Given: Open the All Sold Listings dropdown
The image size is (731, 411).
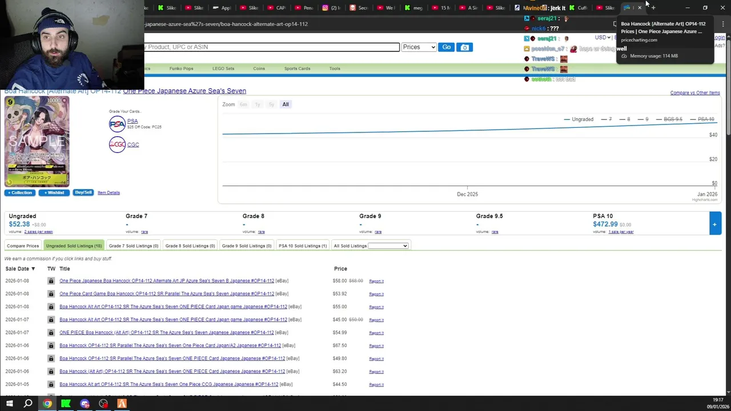Looking at the screenshot, I should point(388,246).
